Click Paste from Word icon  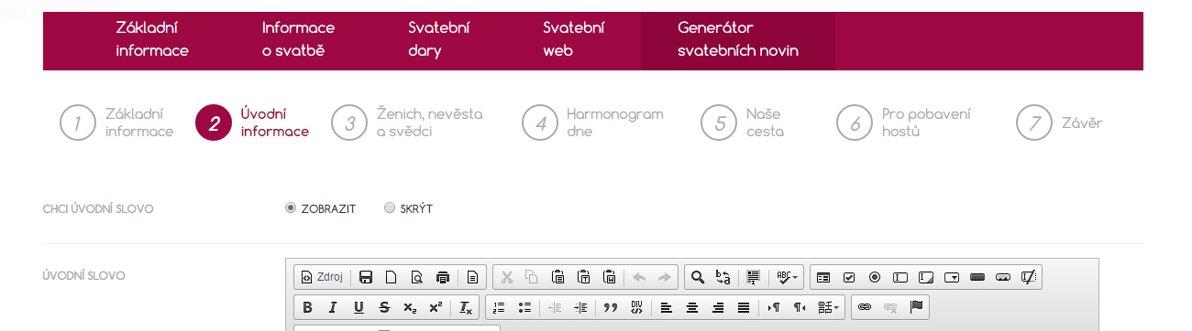click(609, 277)
